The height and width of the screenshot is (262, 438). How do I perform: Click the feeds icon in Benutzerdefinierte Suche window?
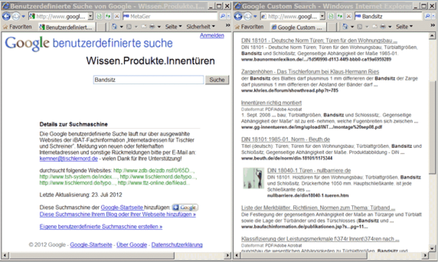[x=129, y=27]
